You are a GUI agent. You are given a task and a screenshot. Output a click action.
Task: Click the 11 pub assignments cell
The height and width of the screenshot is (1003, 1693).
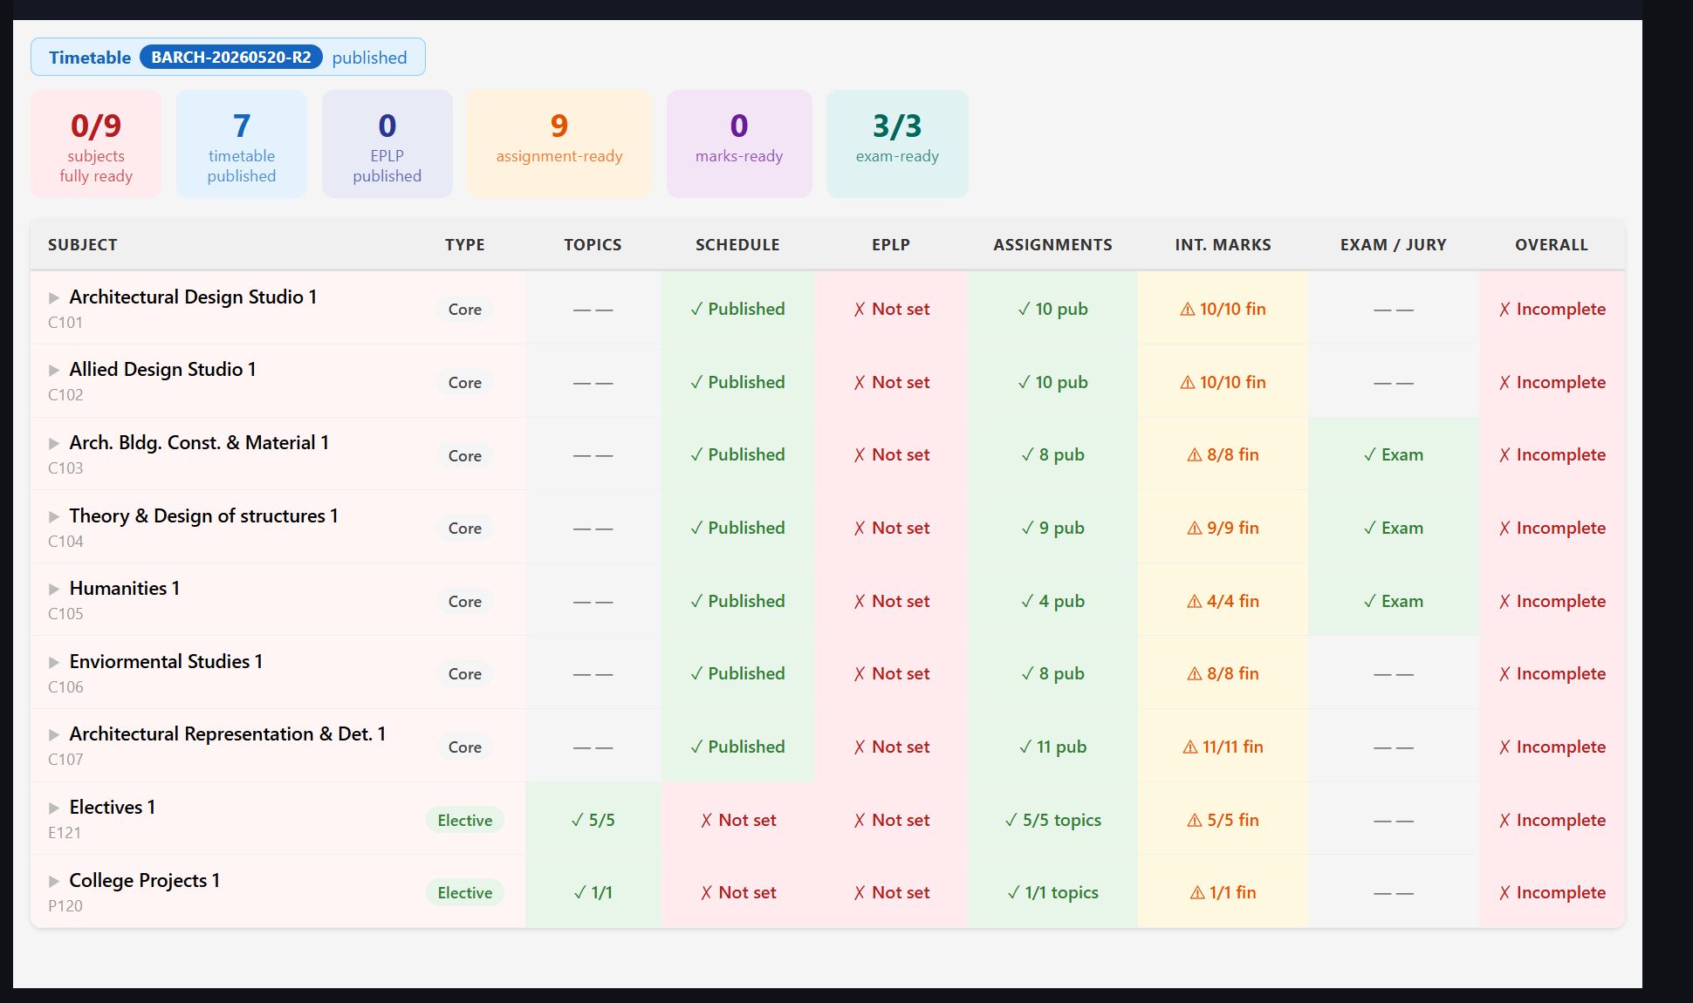point(1053,747)
